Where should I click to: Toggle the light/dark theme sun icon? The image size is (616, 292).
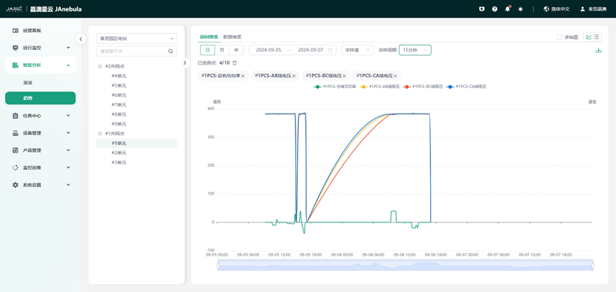point(521,9)
